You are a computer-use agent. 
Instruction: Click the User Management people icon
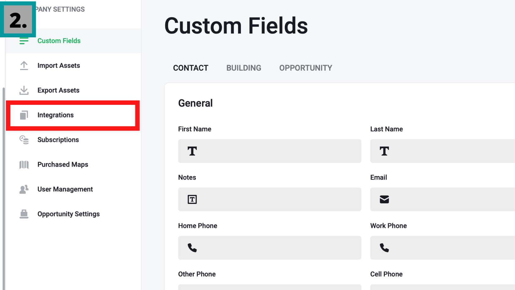pos(24,189)
